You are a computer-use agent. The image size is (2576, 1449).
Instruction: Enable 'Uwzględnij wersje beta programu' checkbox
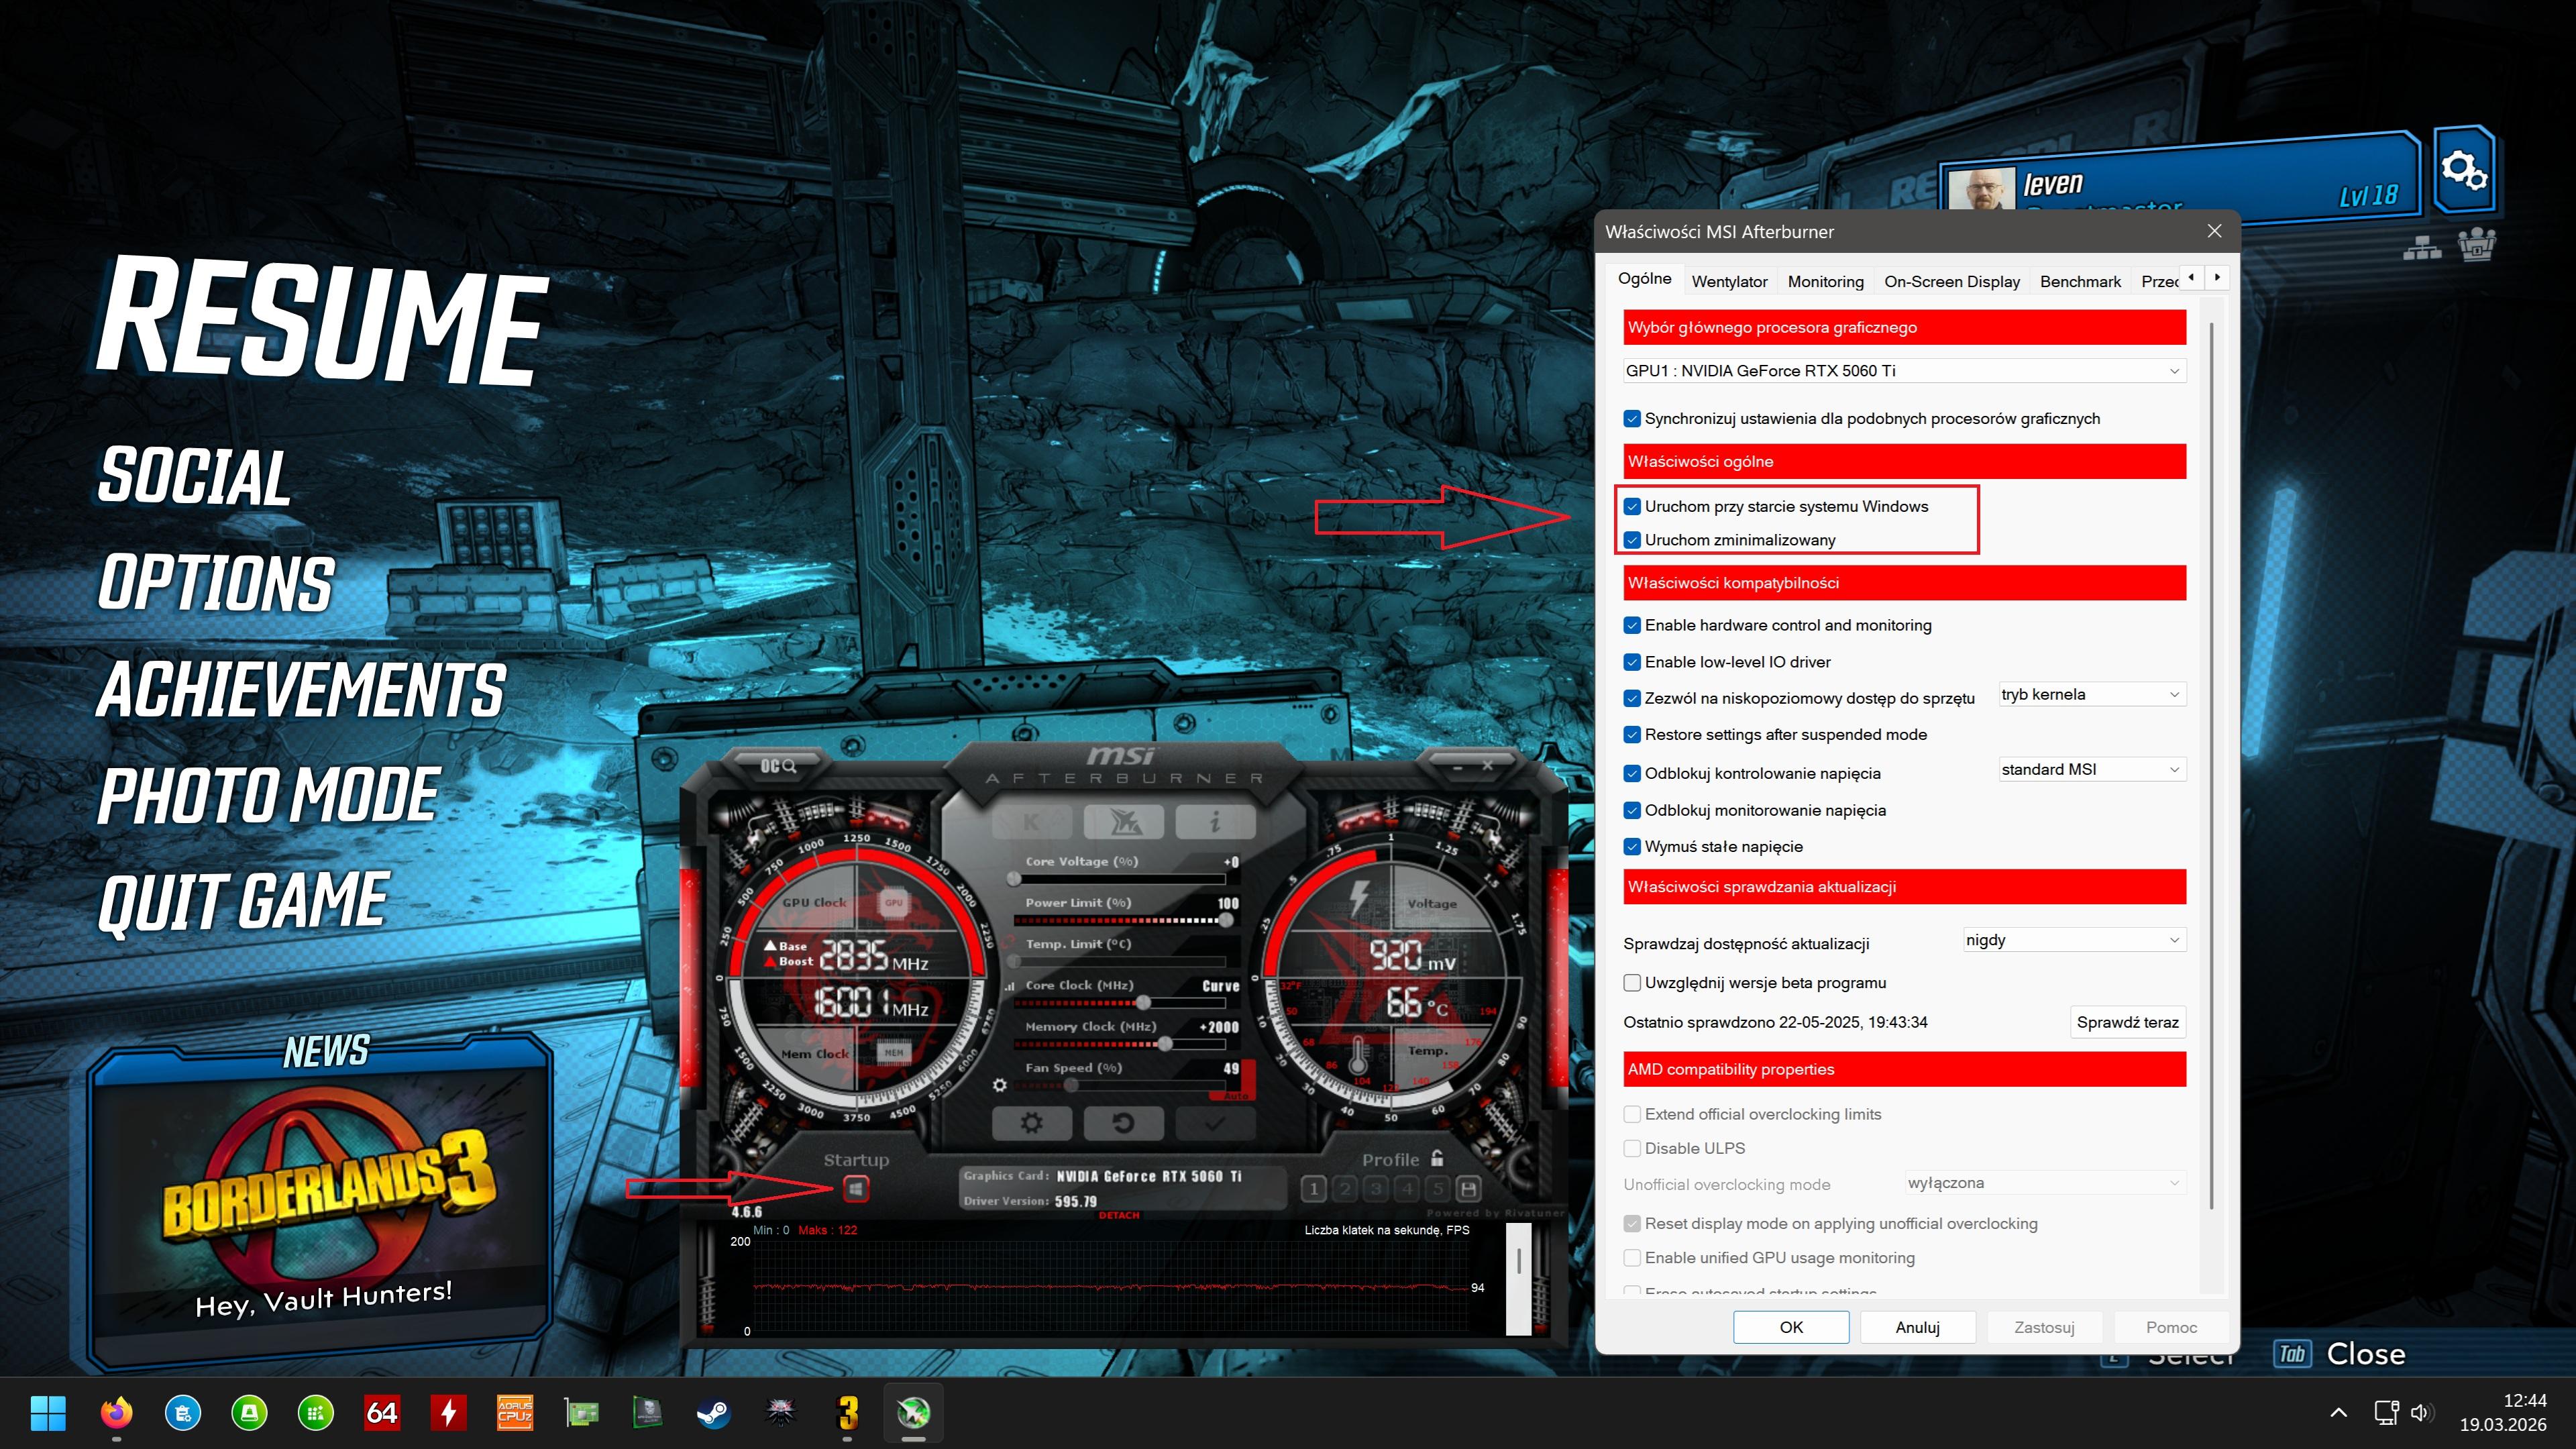pyautogui.click(x=1632, y=983)
